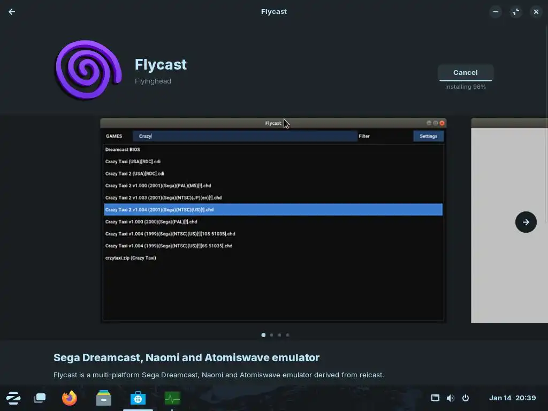Click Crazy Taxi (USA)[RDC].cdi row
Viewport: 548px width, 411px height.
point(273,162)
